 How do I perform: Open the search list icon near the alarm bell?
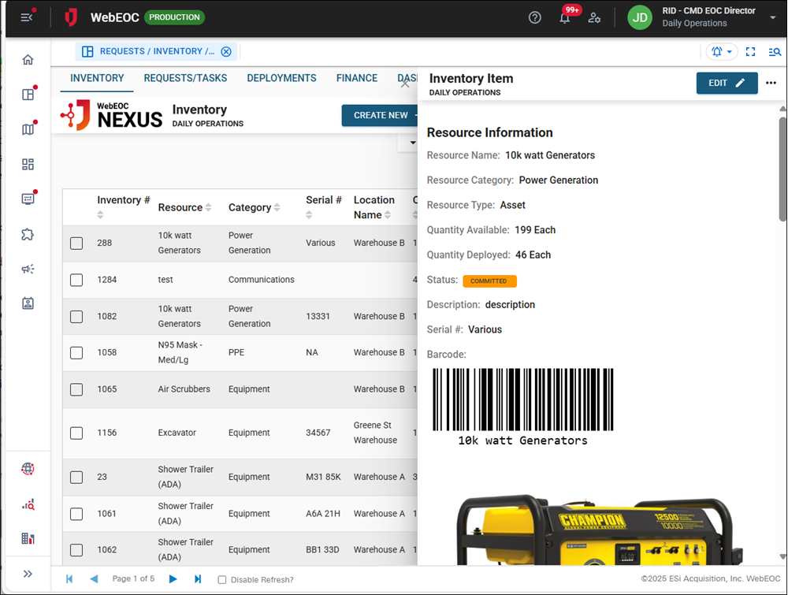tap(775, 51)
